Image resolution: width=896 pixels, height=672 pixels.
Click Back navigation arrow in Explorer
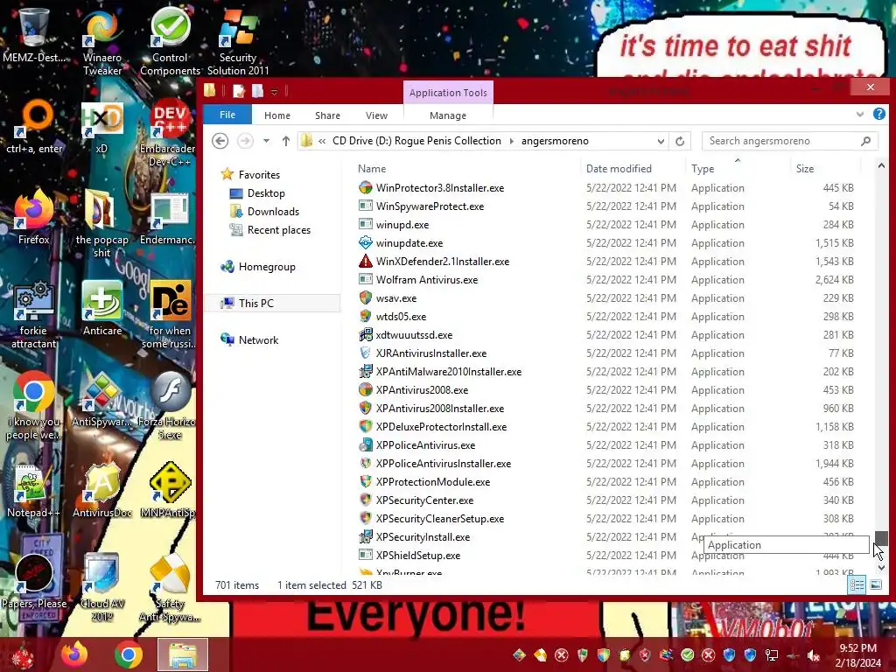(x=220, y=141)
